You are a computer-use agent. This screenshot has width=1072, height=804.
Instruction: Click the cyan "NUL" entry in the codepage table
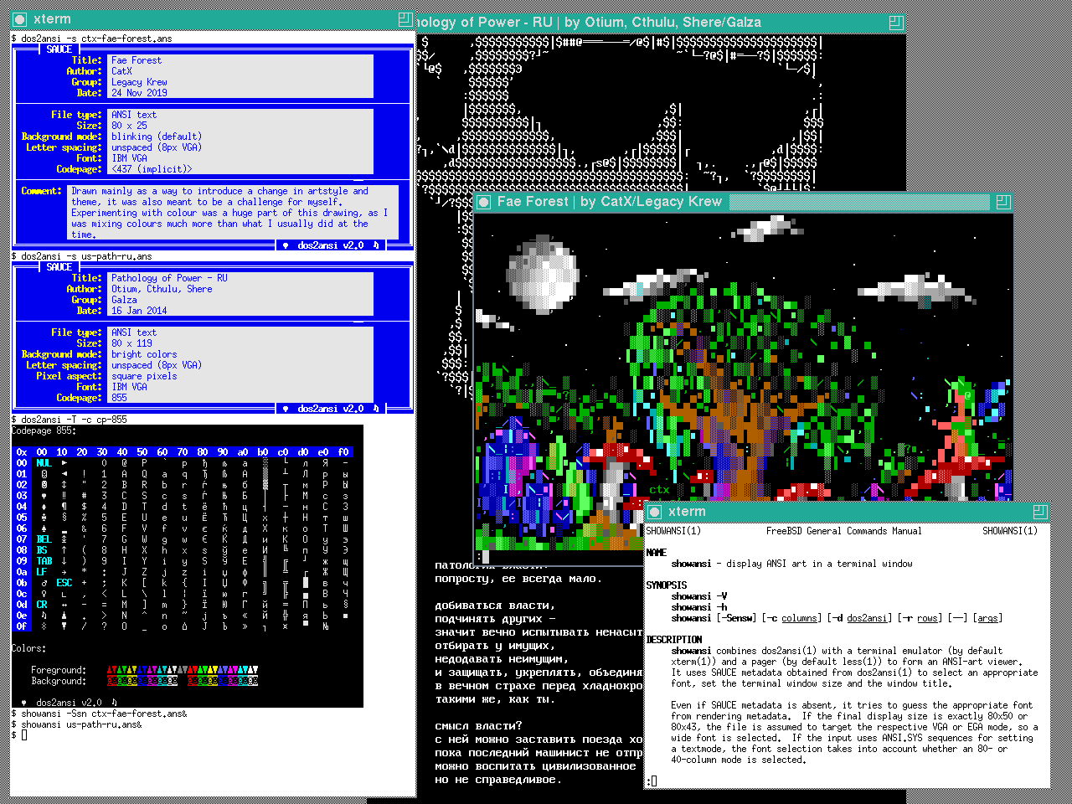pos(44,463)
